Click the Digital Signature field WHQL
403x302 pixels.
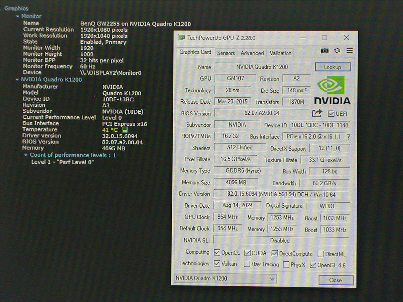327,206
